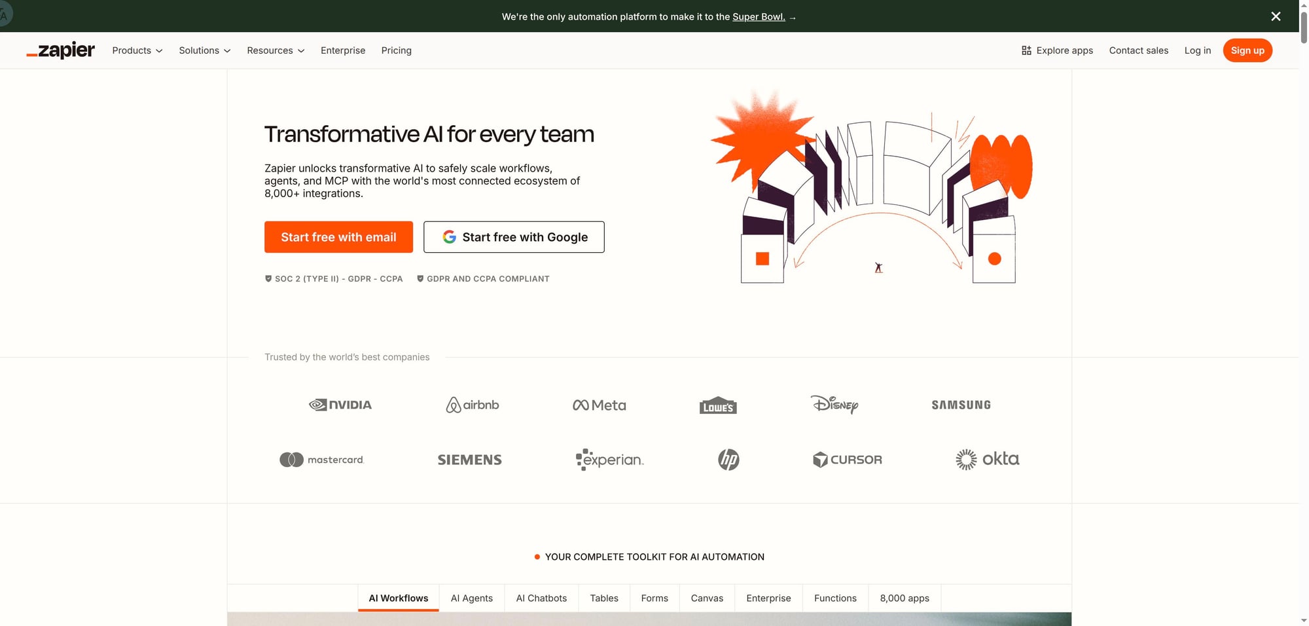Click the Airbnb company logo
This screenshot has height=626, width=1309.
[471, 405]
